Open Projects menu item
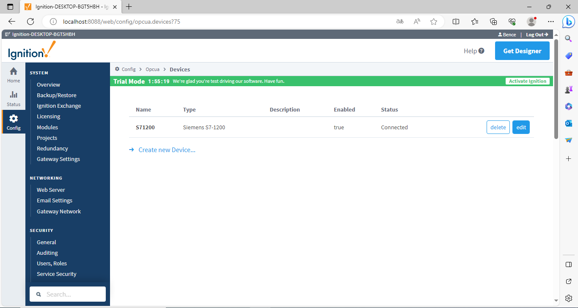Image resolution: width=578 pixels, height=308 pixels. 47,138
